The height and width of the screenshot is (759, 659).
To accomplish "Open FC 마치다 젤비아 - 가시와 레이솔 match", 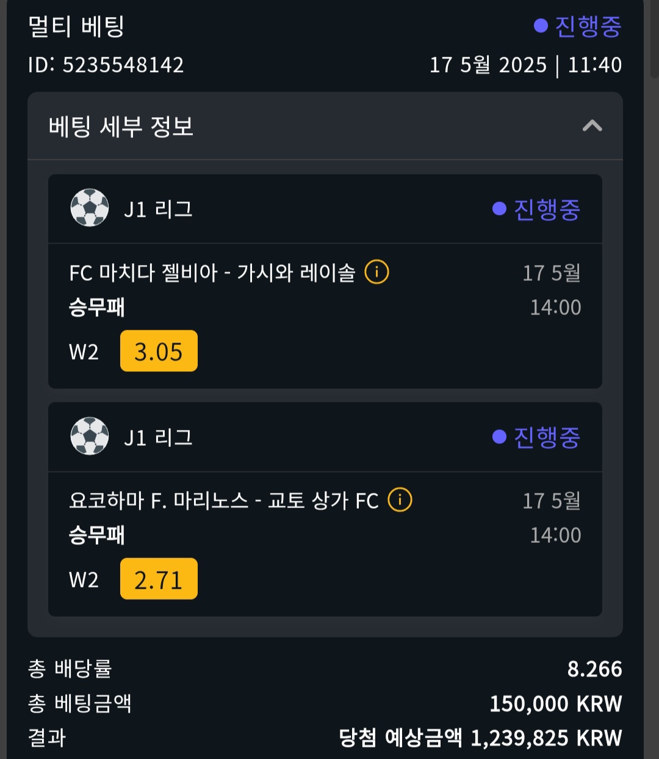I will coord(212,272).
